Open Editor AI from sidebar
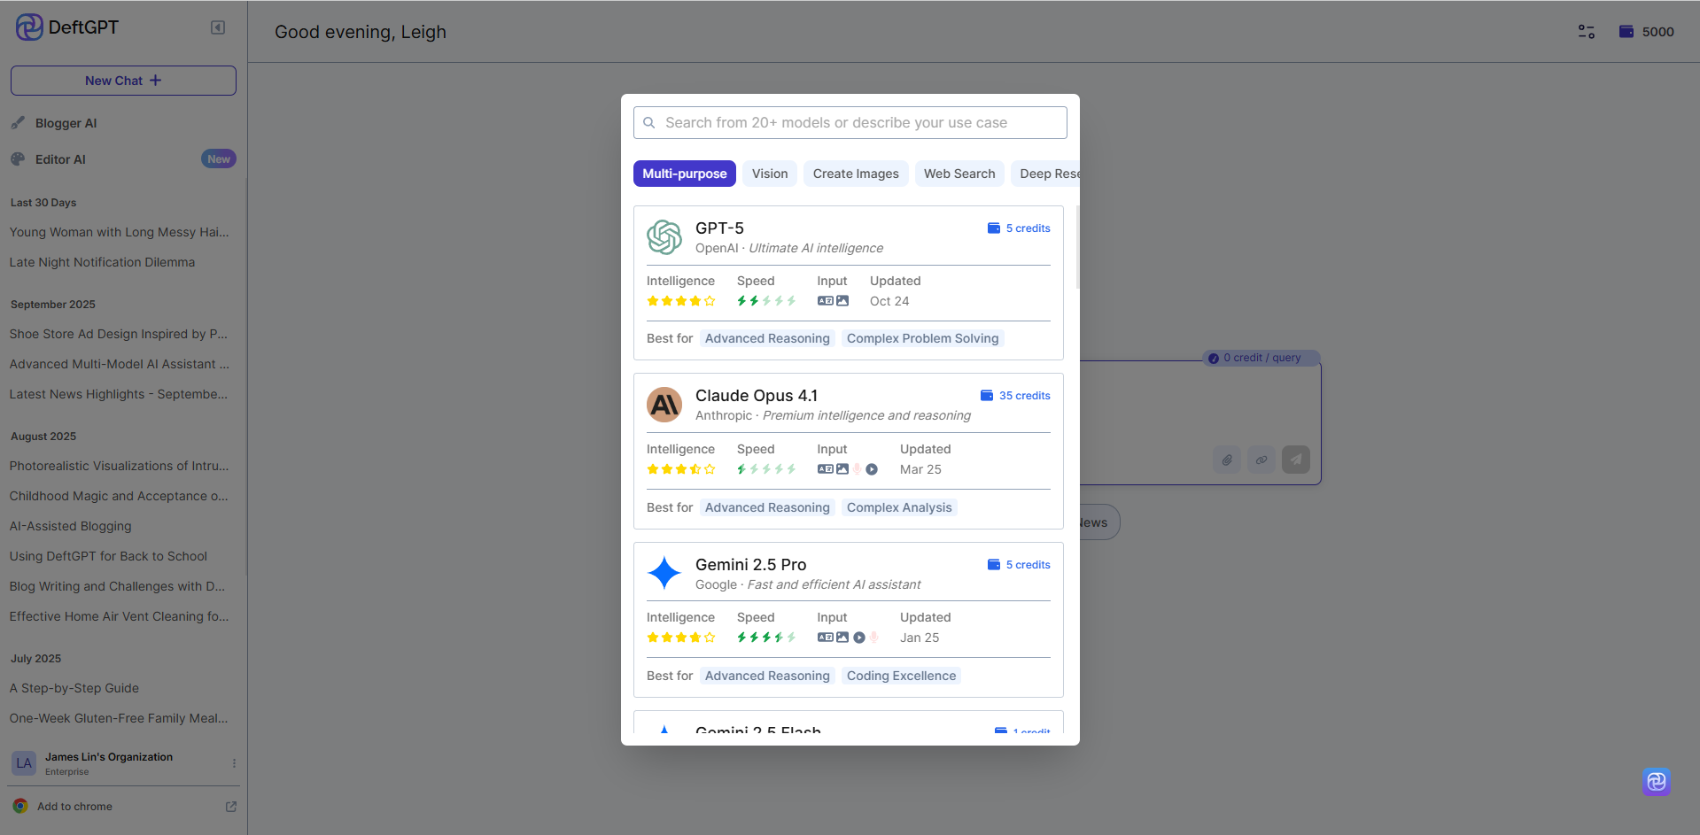1700x835 pixels. tap(60, 159)
